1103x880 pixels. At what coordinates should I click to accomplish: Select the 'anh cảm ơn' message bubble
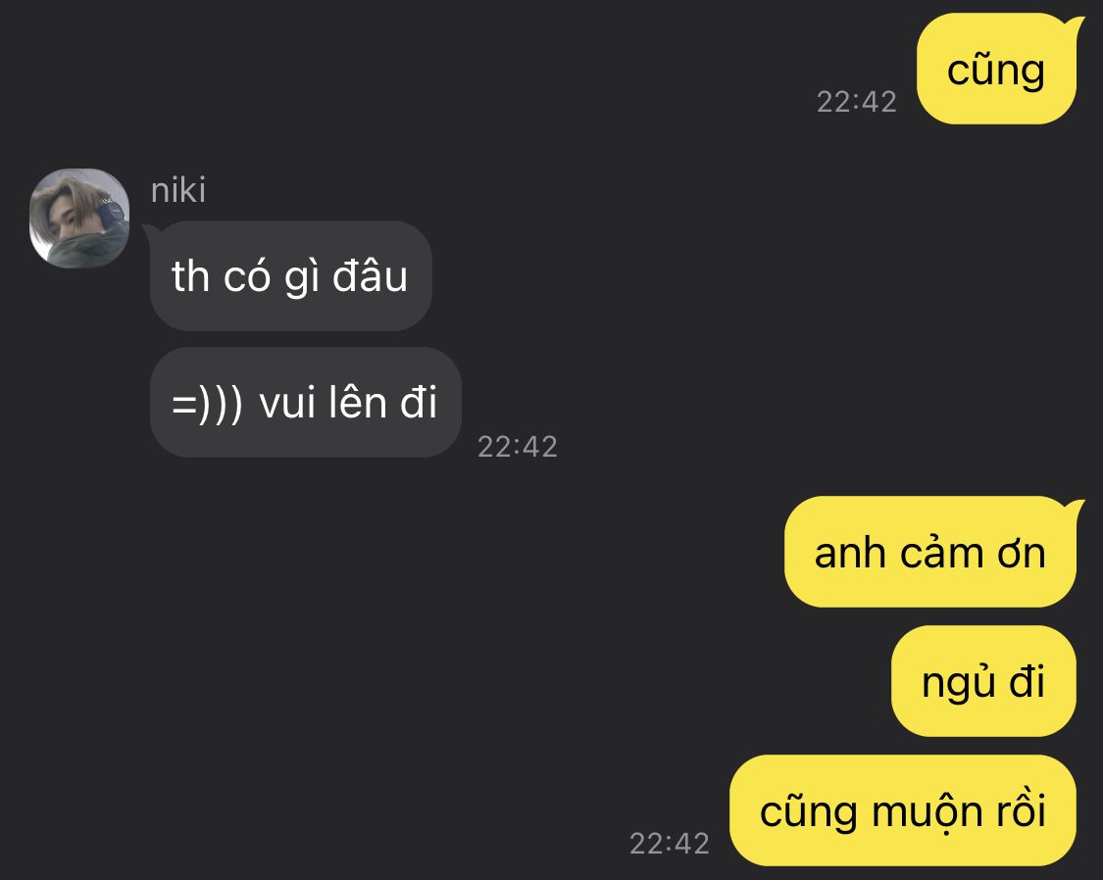(x=930, y=552)
